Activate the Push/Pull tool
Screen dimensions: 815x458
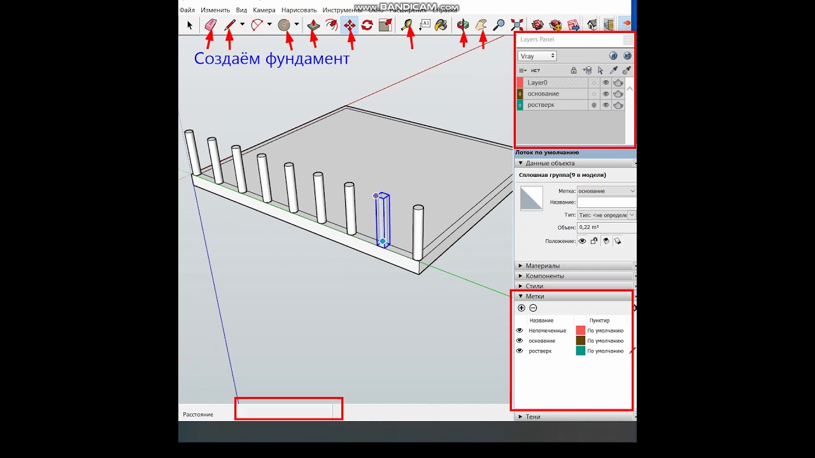click(x=313, y=25)
